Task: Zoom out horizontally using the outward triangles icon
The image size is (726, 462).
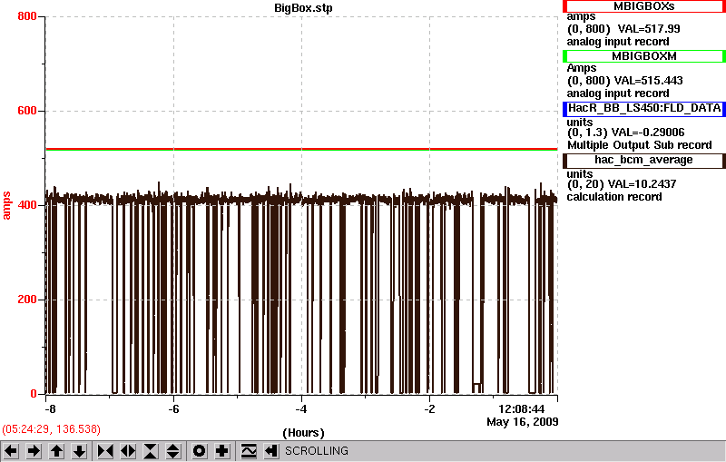Action: [128, 451]
